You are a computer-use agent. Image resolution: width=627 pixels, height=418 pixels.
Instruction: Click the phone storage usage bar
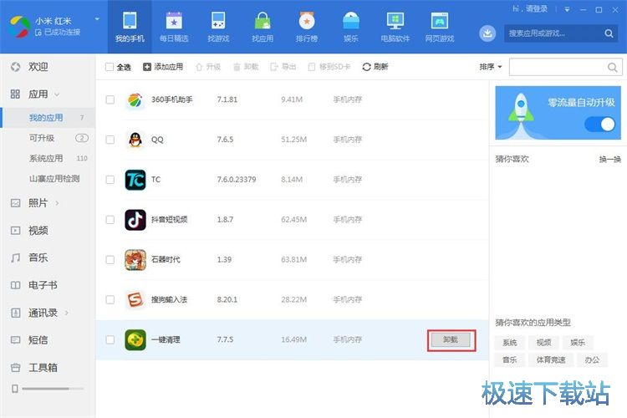click(53, 389)
